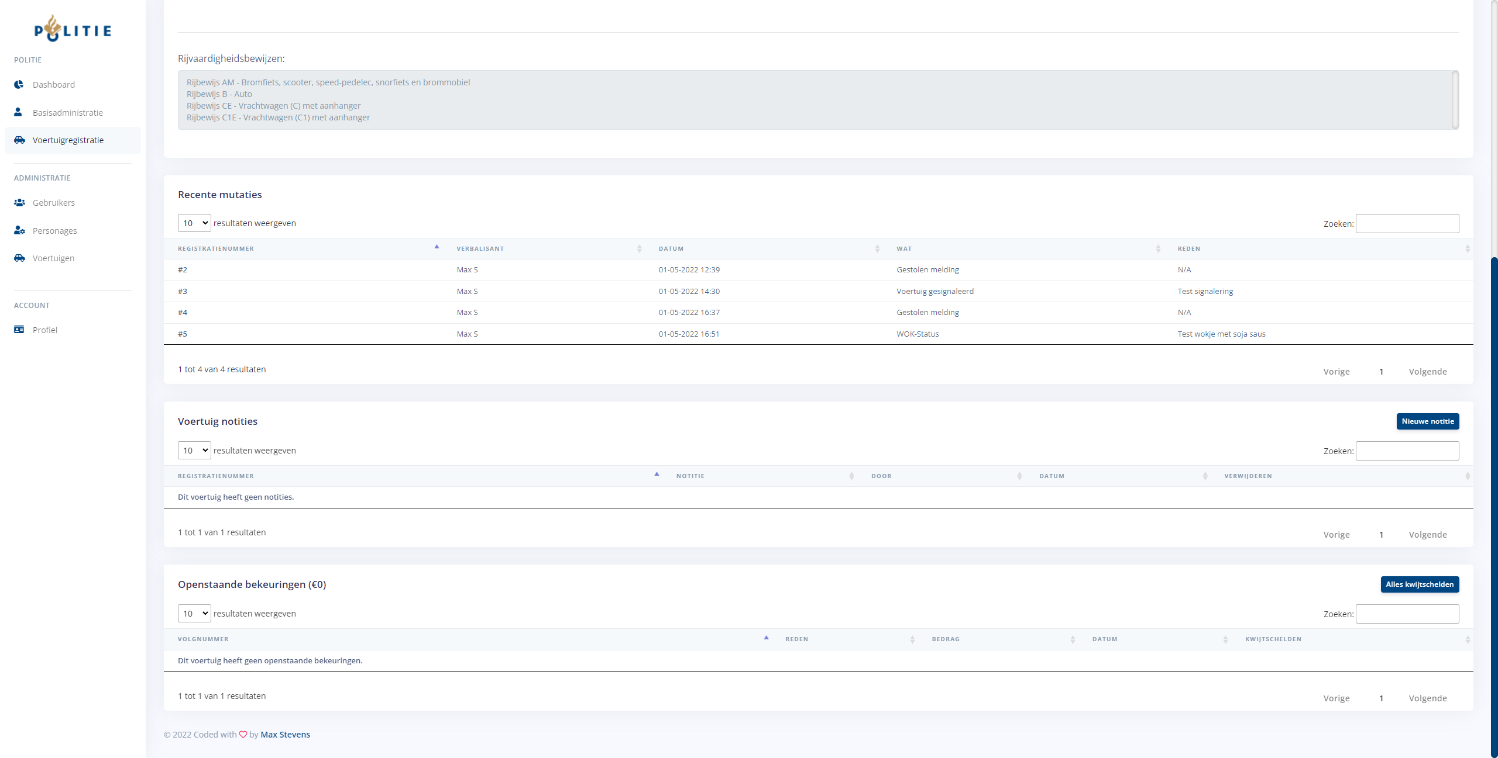Click the Basisadministratie person icon
This screenshot has height=758, width=1498.
point(18,112)
